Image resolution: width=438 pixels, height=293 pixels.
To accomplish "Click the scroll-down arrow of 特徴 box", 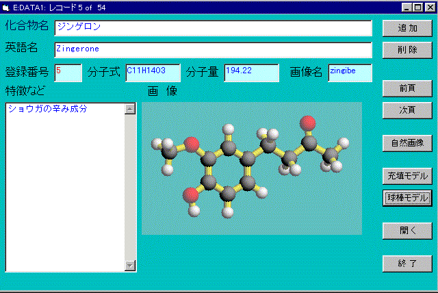I will coord(130,266).
